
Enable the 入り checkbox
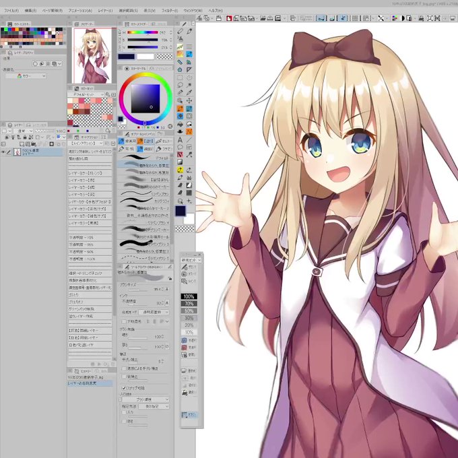[124, 412]
